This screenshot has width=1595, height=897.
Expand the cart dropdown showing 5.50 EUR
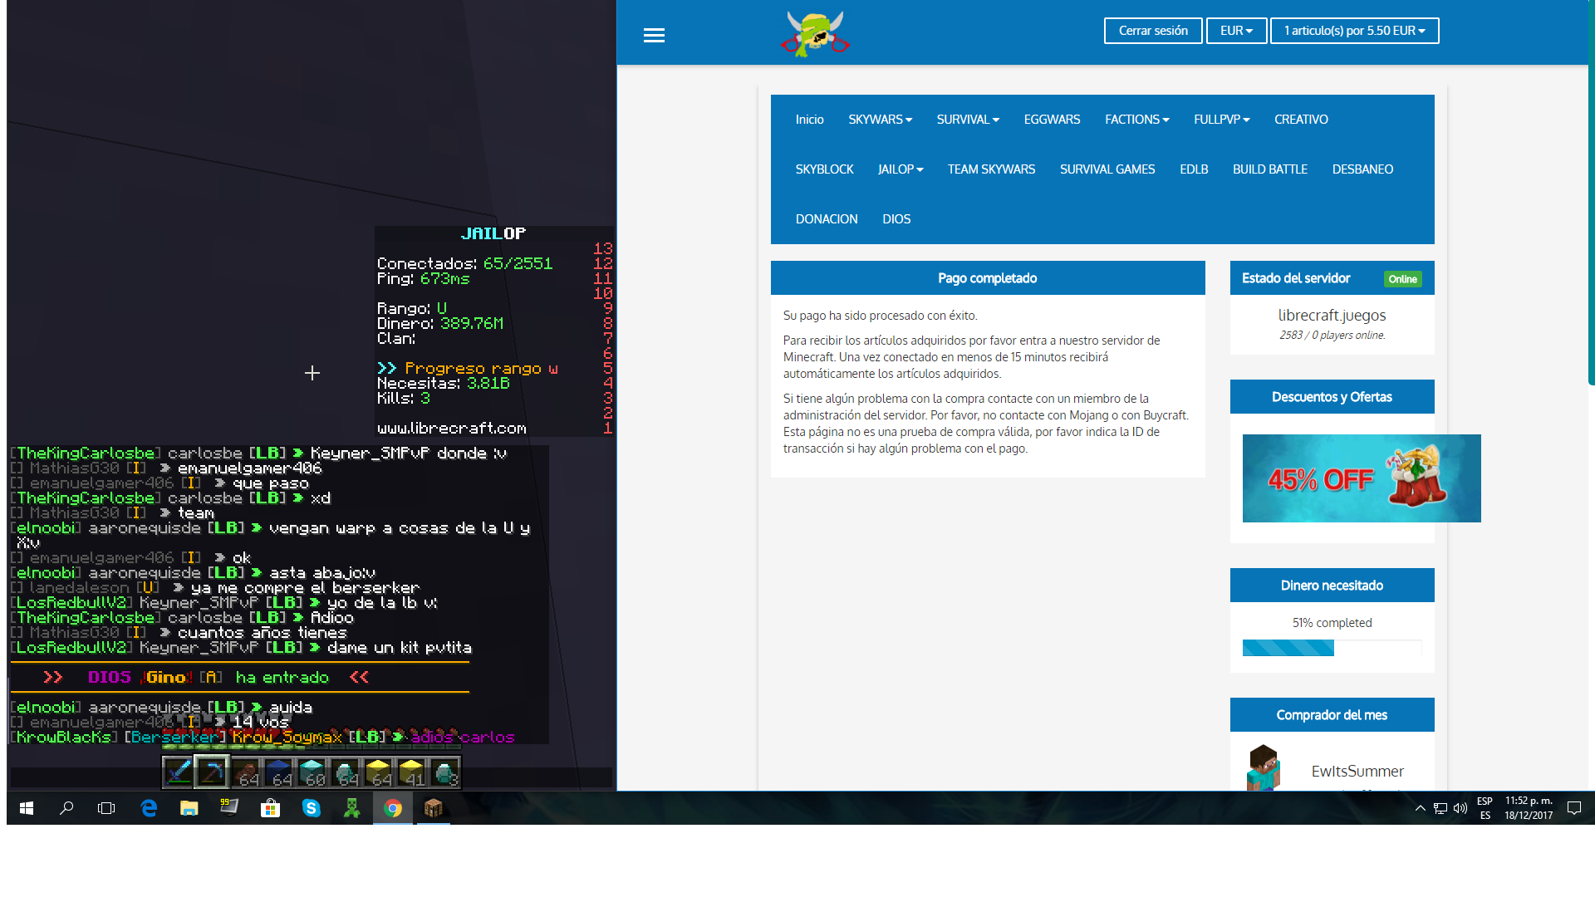[x=1354, y=31]
